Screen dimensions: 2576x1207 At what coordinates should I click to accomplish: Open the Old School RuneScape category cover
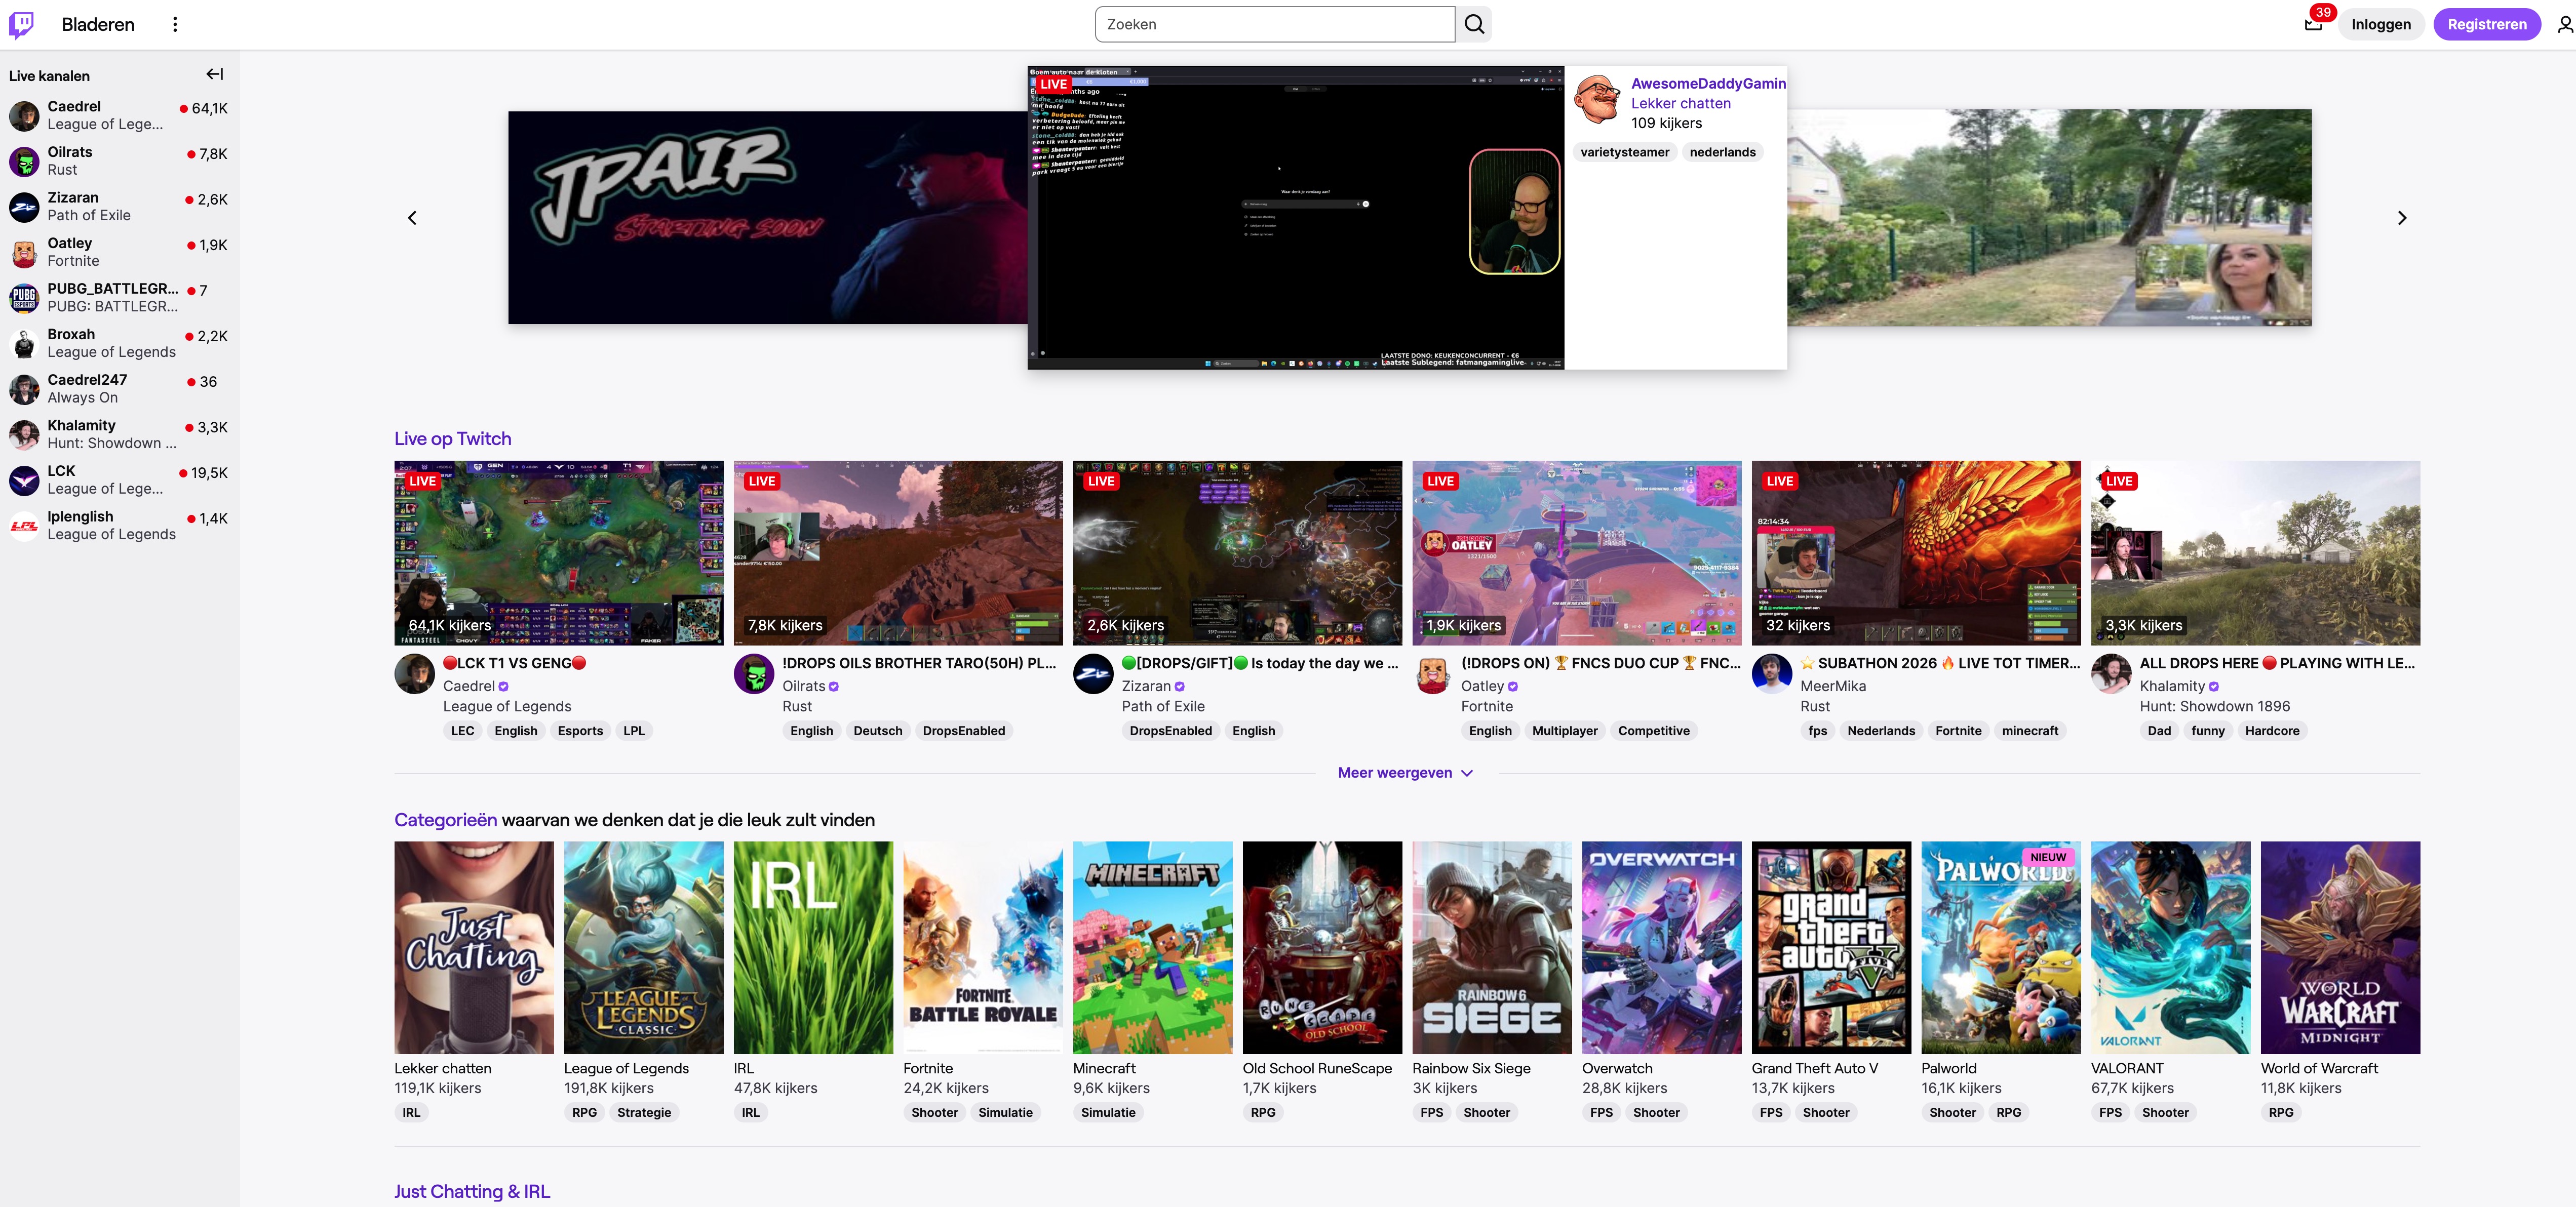(x=1322, y=947)
